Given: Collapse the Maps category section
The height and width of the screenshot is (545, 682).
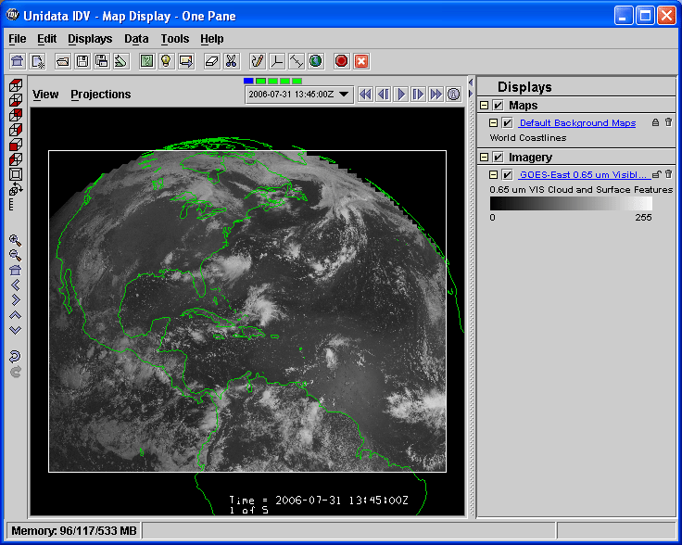Looking at the screenshot, I should click(485, 106).
